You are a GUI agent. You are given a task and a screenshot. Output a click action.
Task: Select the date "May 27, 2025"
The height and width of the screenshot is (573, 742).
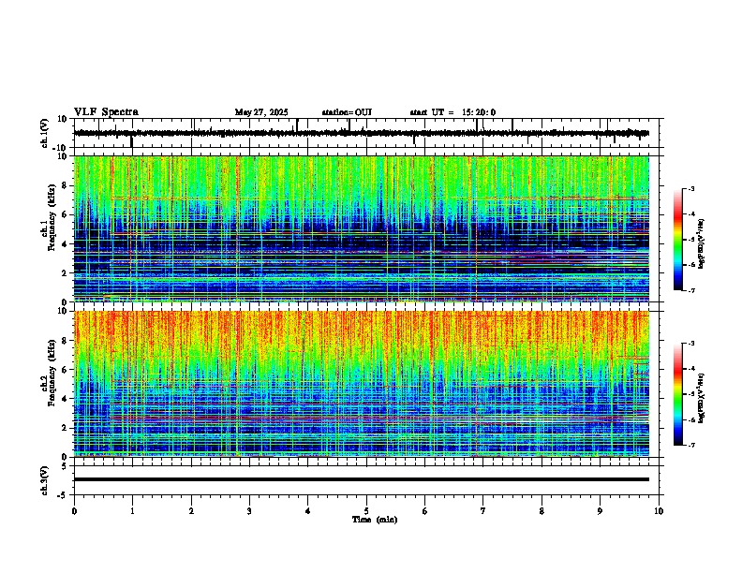261,112
